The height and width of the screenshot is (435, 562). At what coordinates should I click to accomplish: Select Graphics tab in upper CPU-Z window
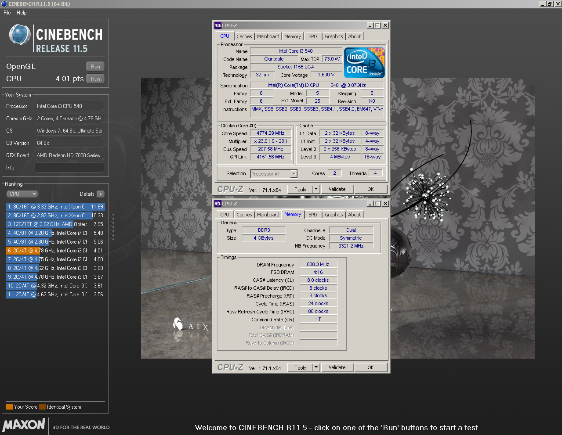point(334,36)
